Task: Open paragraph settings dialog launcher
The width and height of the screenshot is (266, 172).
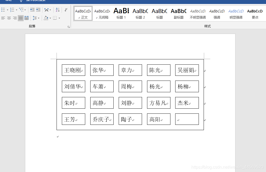Action: click(68, 27)
